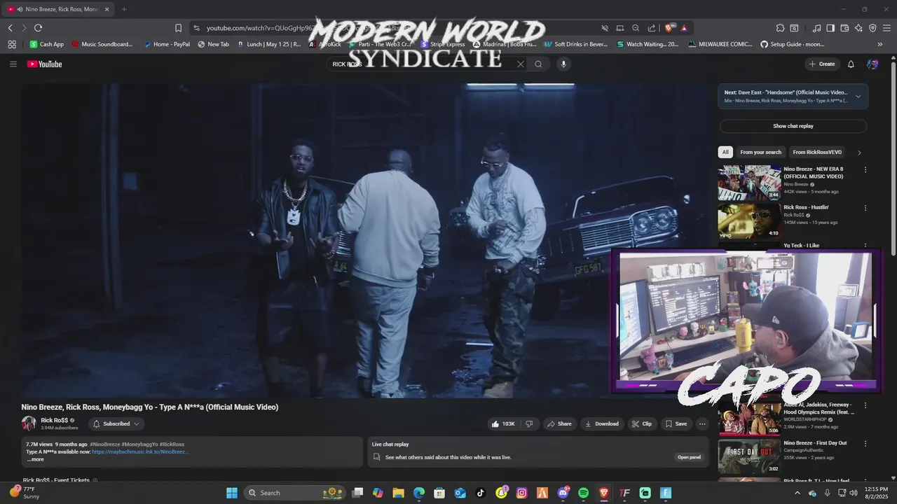Viewport: 897px width, 504px height.
Task: Open YouTube notifications bell
Action: pyautogui.click(x=851, y=64)
